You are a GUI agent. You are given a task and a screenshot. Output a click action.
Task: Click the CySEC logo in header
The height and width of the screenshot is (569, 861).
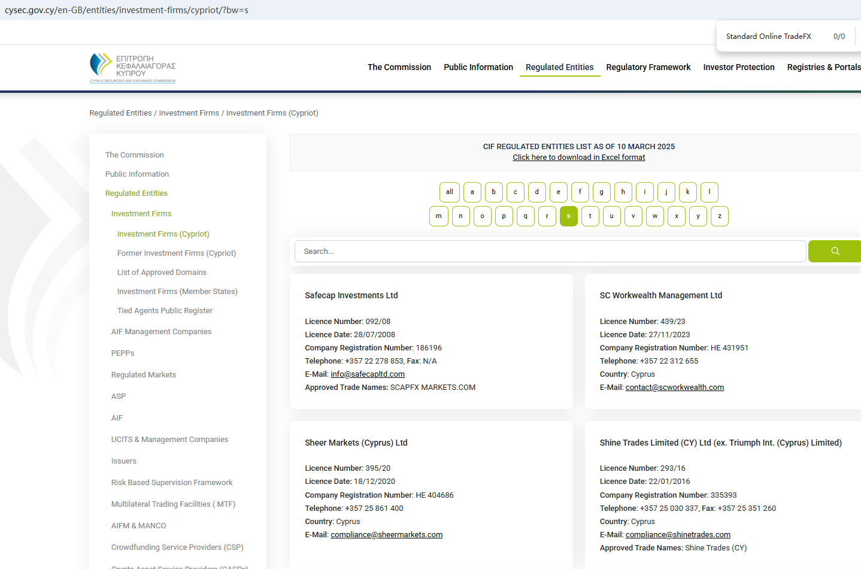pos(132,68)
